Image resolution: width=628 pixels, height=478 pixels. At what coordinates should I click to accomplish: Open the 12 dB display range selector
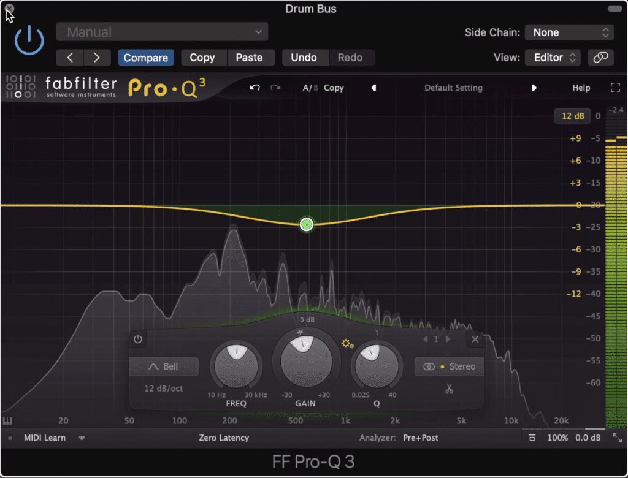pos(573,116)
